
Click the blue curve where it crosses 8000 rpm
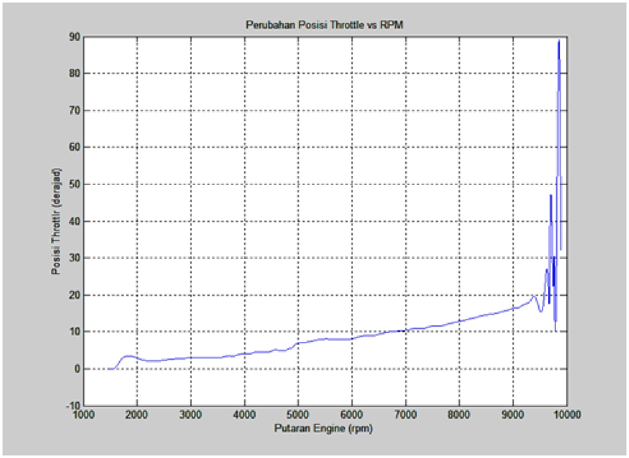coord(459,321)
